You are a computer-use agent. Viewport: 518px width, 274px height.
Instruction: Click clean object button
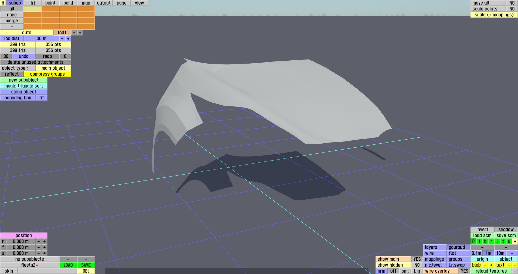click(24, 92)
